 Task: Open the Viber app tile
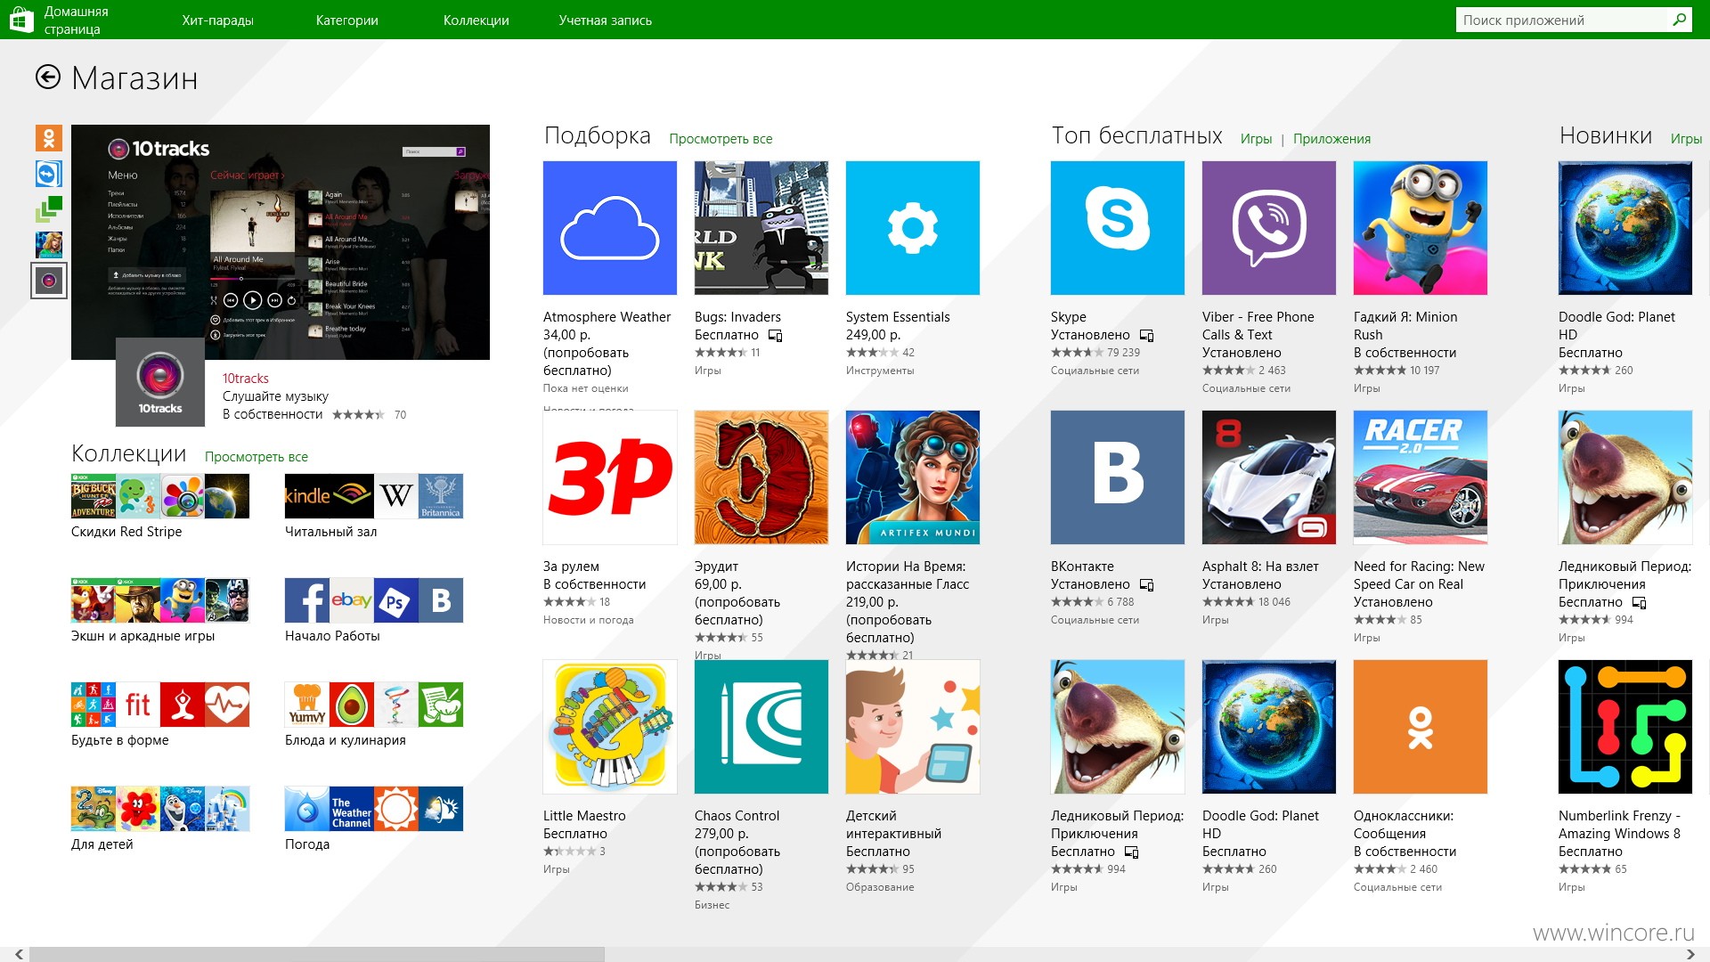[1269, 228]
